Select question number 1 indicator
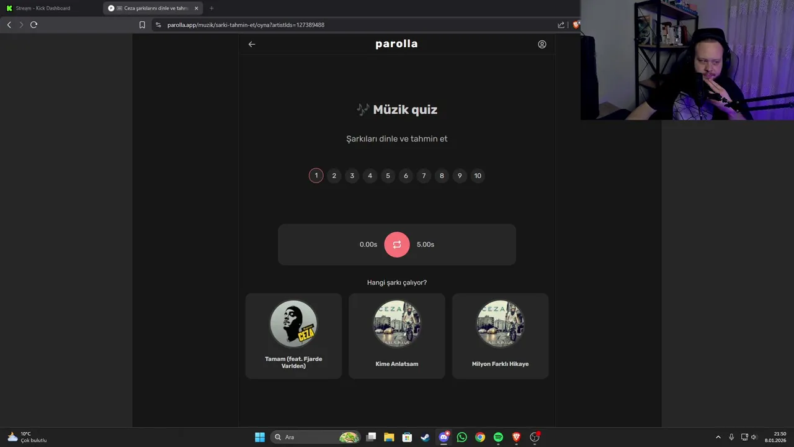794x447 pixels. 316,176
